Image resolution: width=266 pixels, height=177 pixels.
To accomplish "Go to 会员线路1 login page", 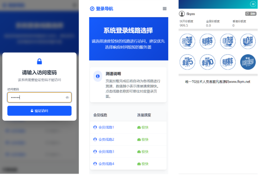I will (106, 127).
